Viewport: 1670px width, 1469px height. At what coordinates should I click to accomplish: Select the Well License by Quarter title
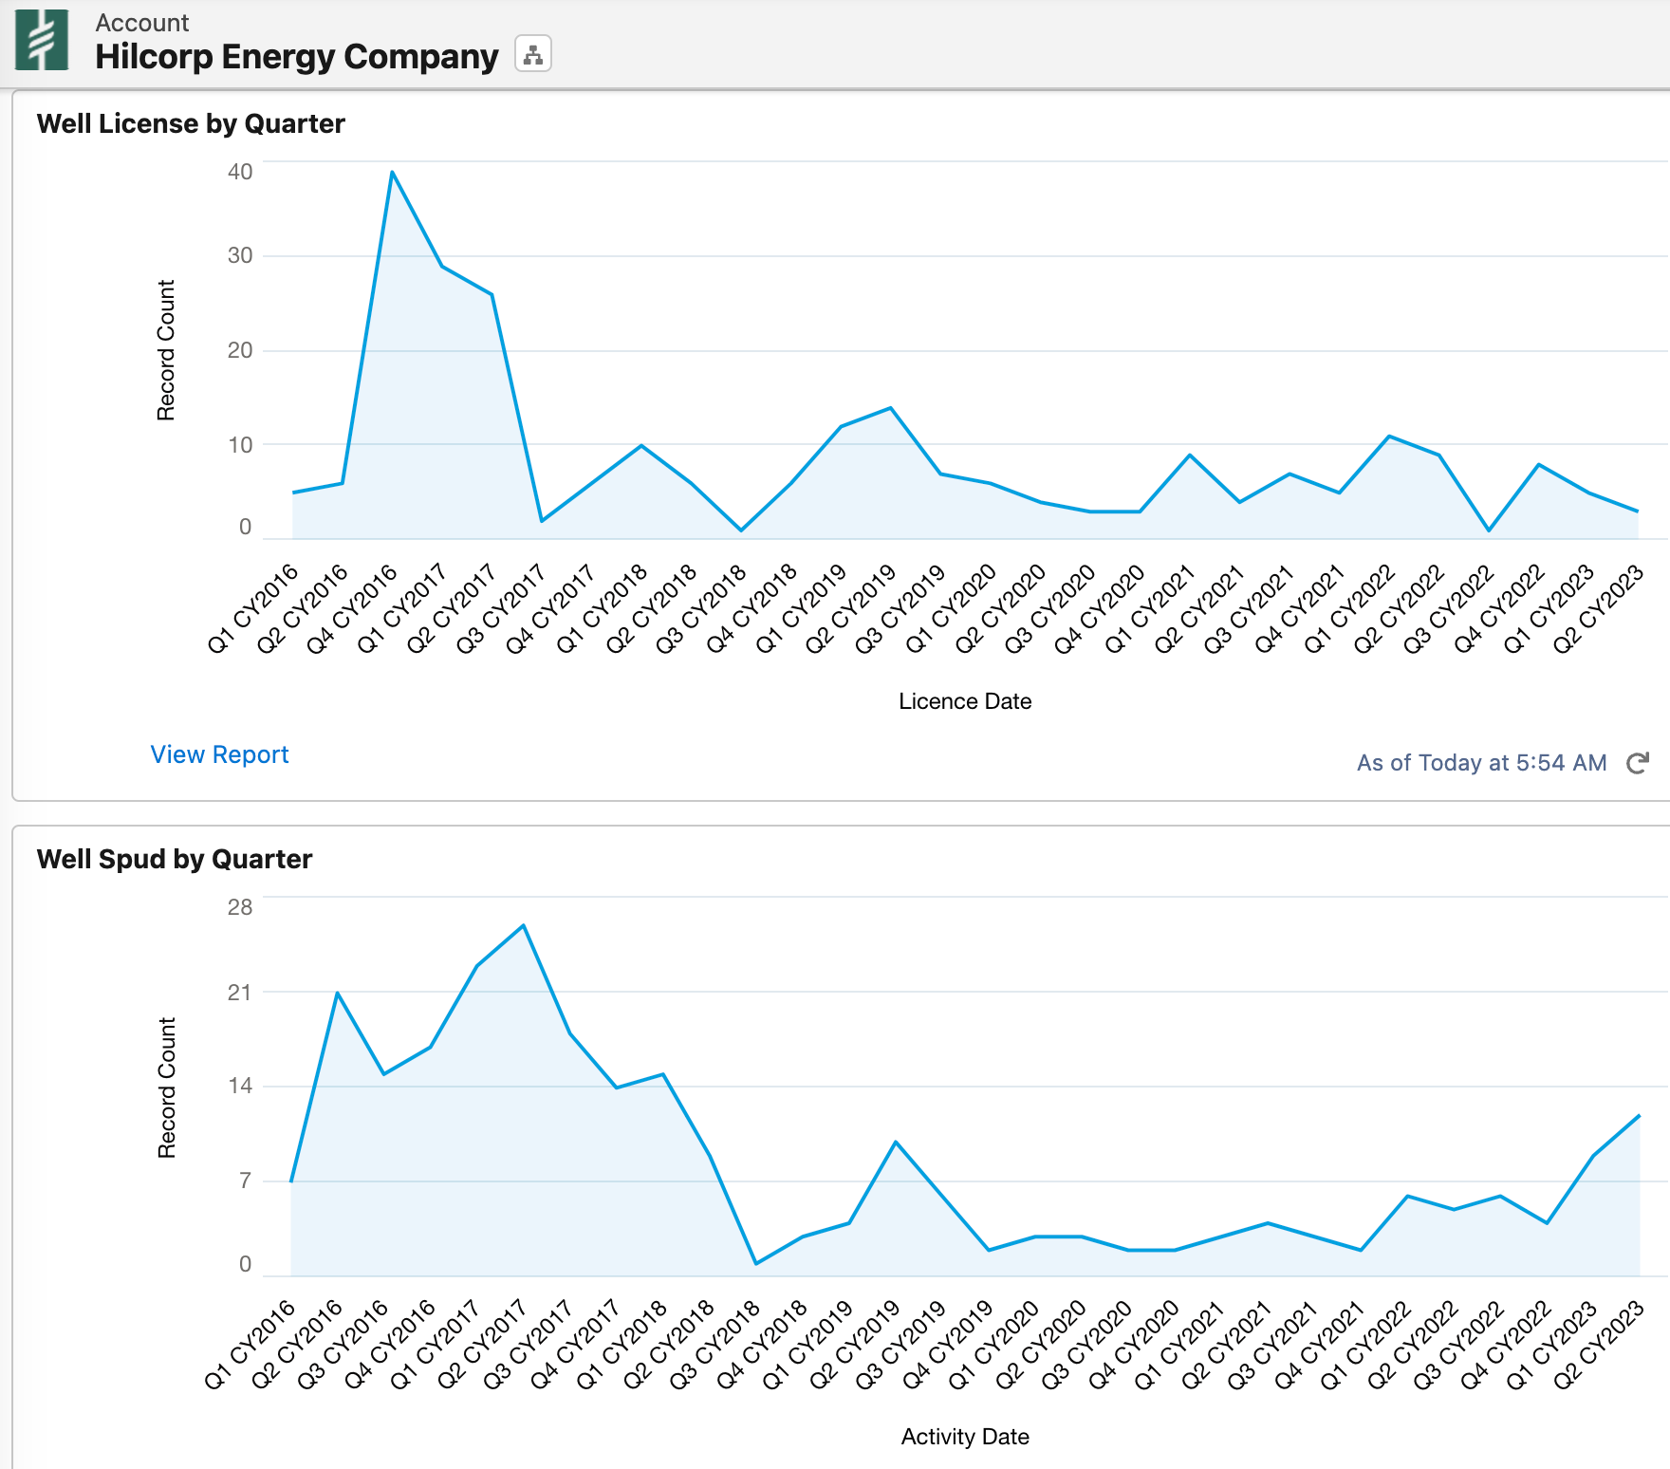click(x=191, y=123)
